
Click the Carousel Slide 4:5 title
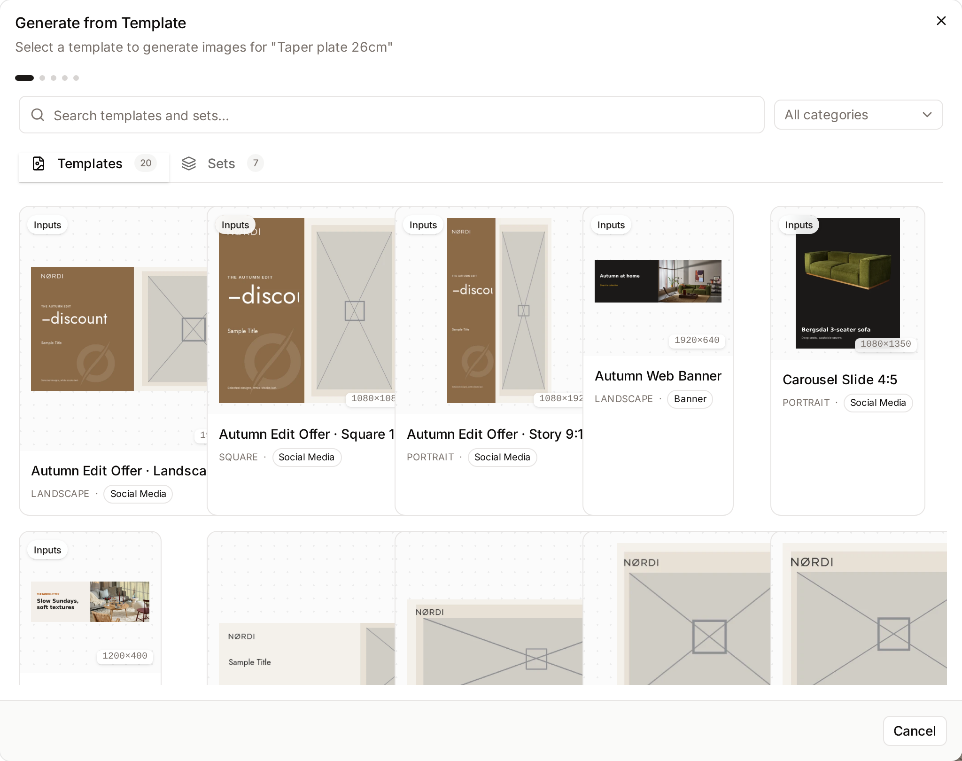[840, 380]
